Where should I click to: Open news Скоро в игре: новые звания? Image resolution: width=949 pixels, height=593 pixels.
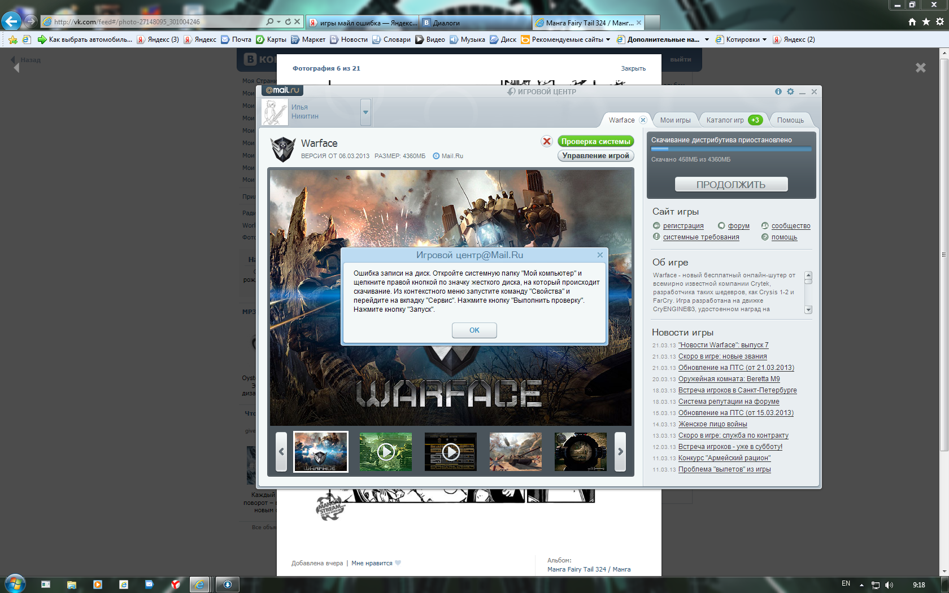722,356
